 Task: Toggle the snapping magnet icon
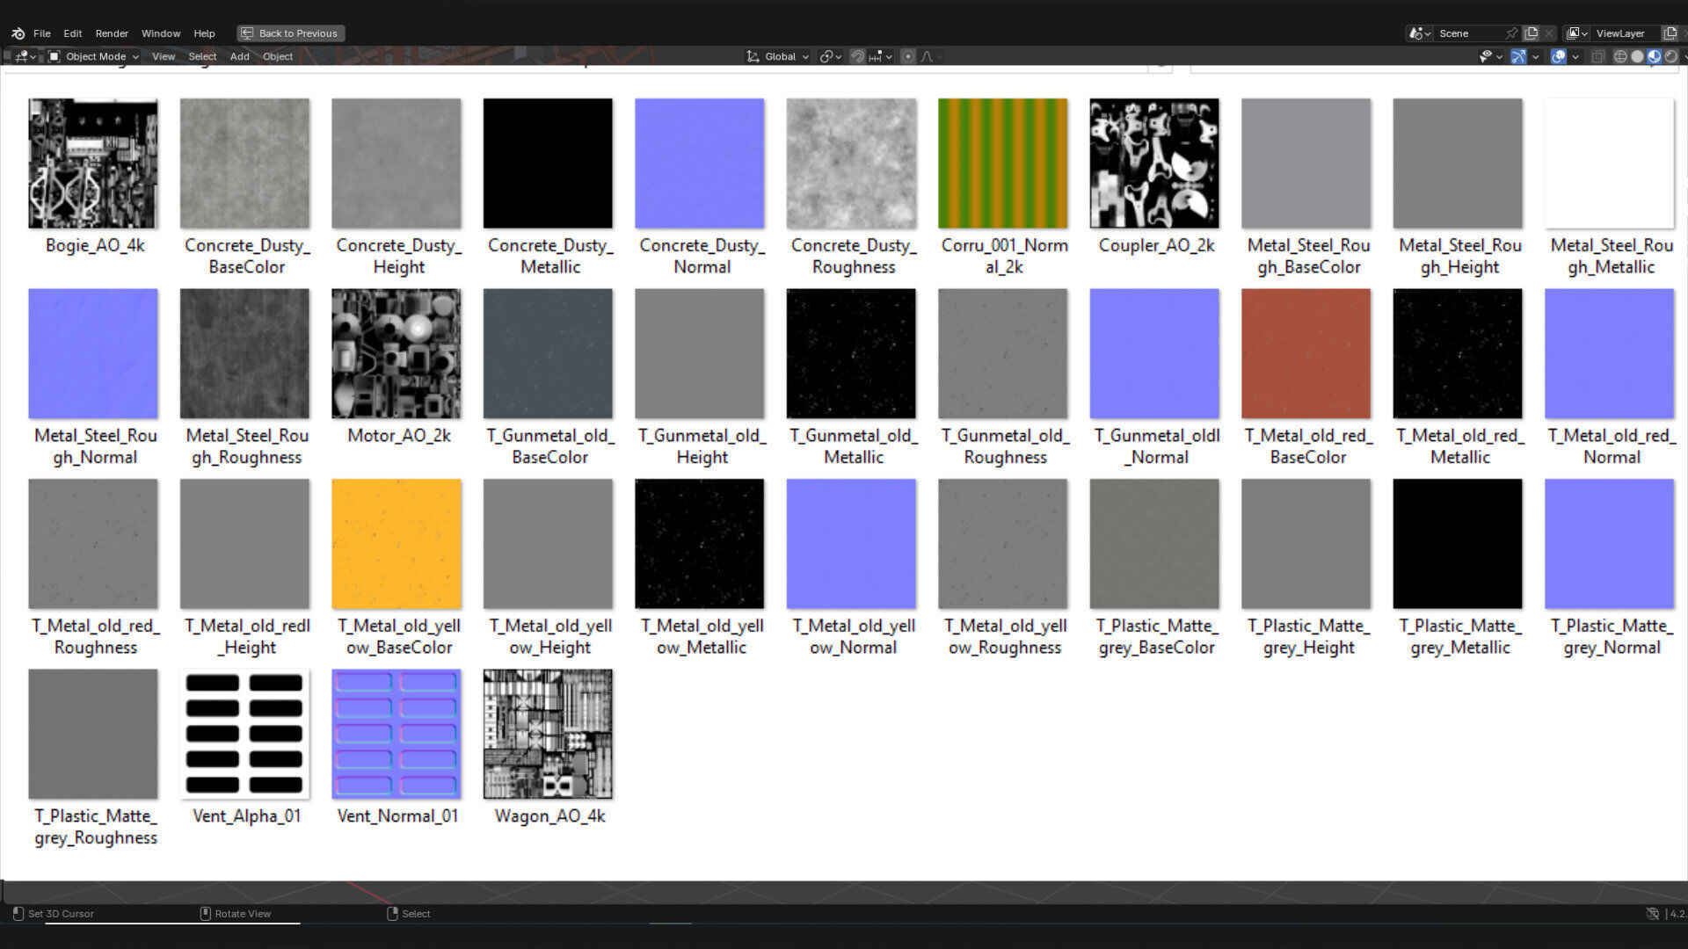click(857, 56)
